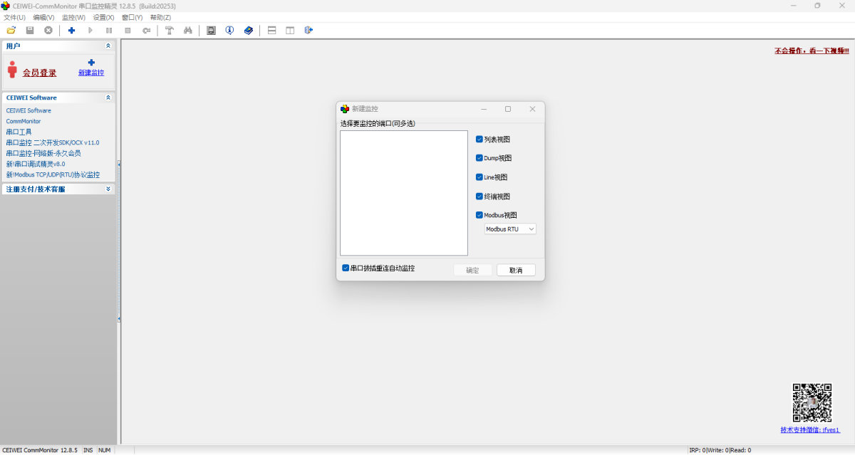Expand the 注册支付/技术客服 panel
The height and width of the screenshot is (455, 855).
[x=108, y=189]
